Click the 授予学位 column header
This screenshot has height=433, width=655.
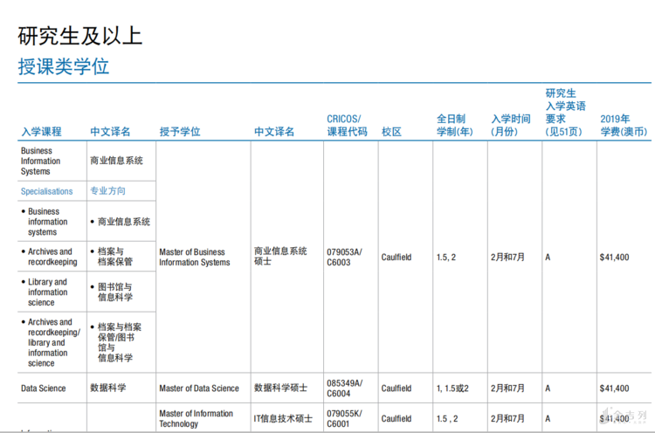(x=179, y=132)
